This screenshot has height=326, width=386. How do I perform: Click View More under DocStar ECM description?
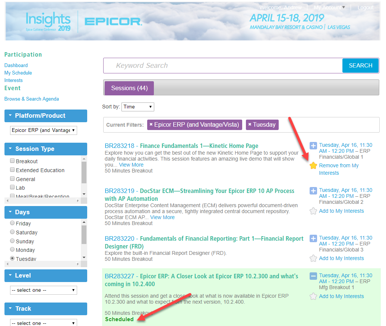pos(162,217)
